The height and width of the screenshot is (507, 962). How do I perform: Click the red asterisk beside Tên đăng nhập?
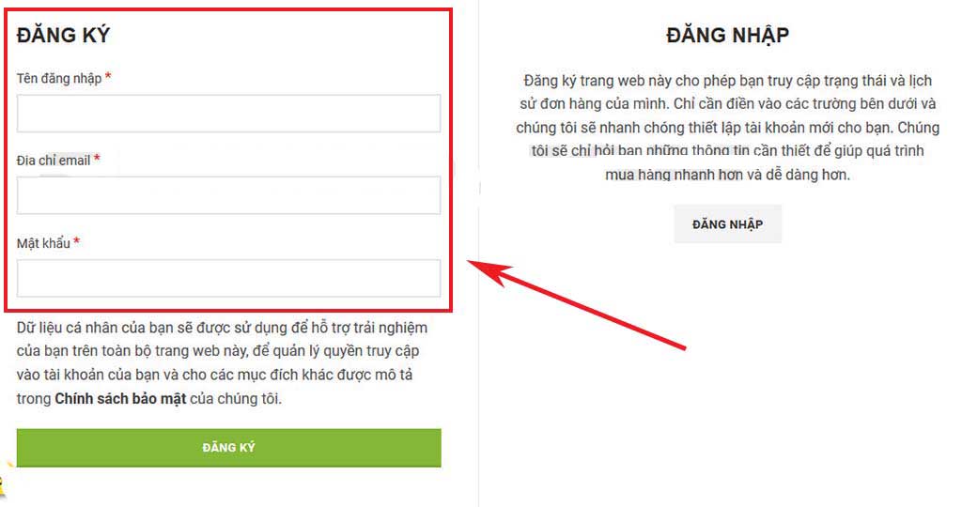[108, 77]
